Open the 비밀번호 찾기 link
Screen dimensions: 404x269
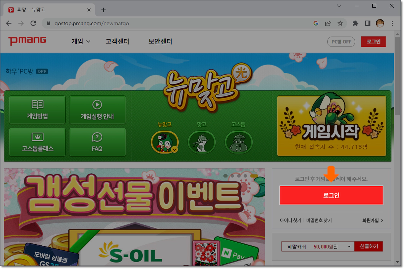tap(319, 220)
